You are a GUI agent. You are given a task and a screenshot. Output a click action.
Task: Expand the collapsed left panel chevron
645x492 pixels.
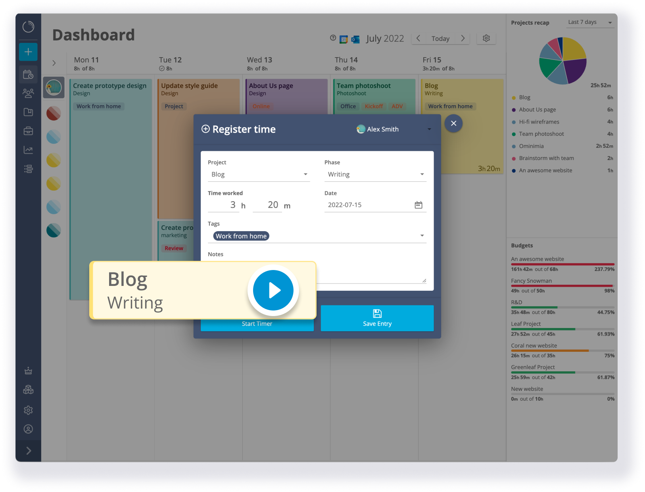pyautogui.click(x=54, y=62)
